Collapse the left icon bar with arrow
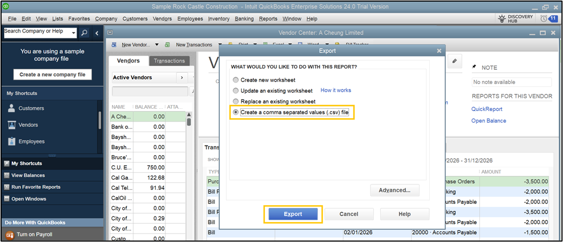563x242 pixels. coord(96,33)
